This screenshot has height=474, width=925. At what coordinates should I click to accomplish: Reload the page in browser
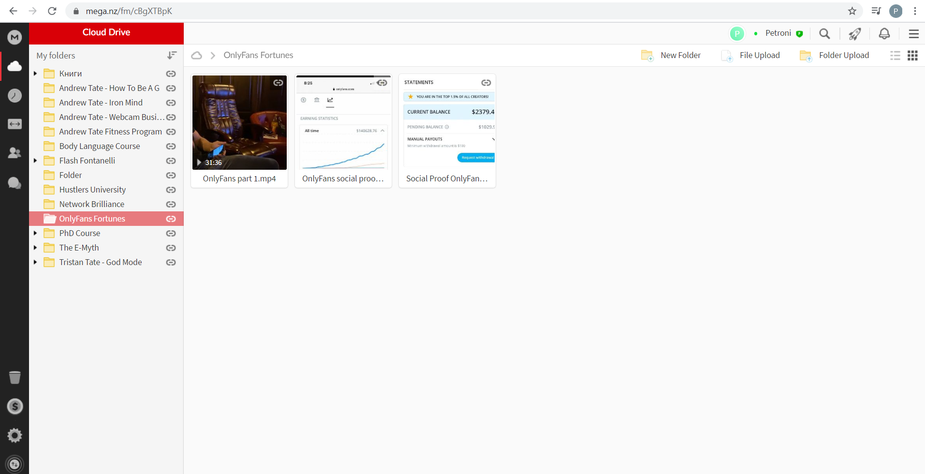point(52,11)
